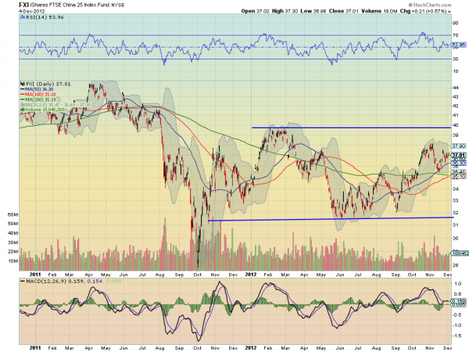The width and height of the screenshot is (469, 352).
Task: Click the StockCharts.com copyright text
Action: pos(430,5)
